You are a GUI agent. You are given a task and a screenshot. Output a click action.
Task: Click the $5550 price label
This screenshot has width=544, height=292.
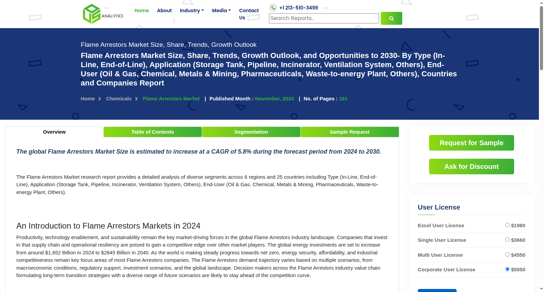518,270
